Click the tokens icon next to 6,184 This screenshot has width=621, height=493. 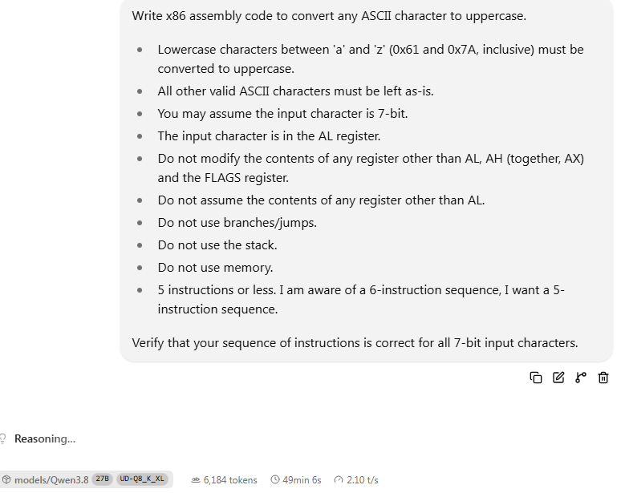pyautogui.click(x=195, y=480)
